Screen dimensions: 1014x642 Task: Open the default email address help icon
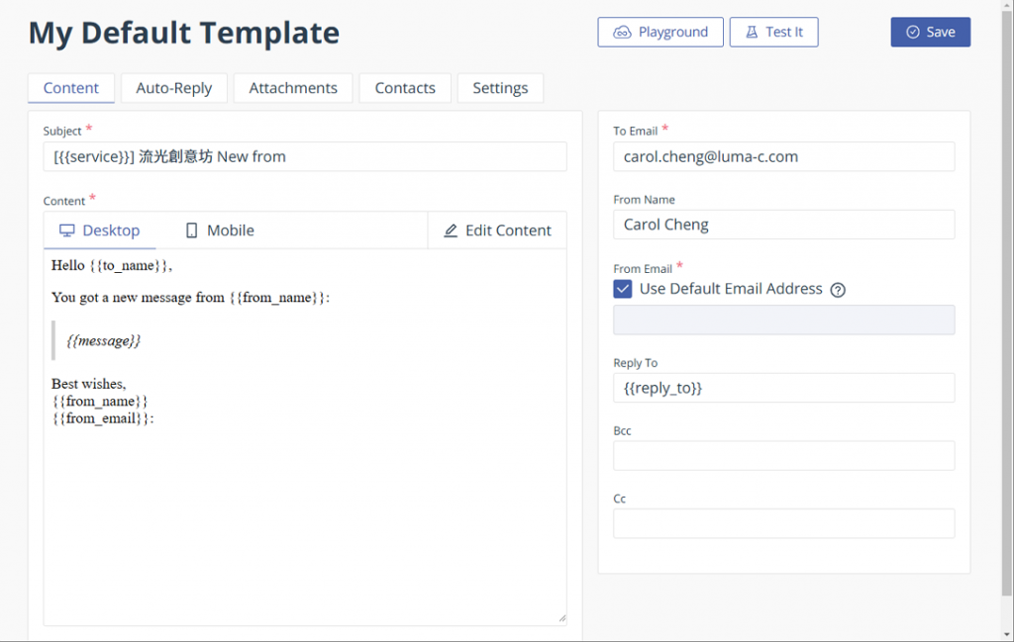[x=838, y=290]
